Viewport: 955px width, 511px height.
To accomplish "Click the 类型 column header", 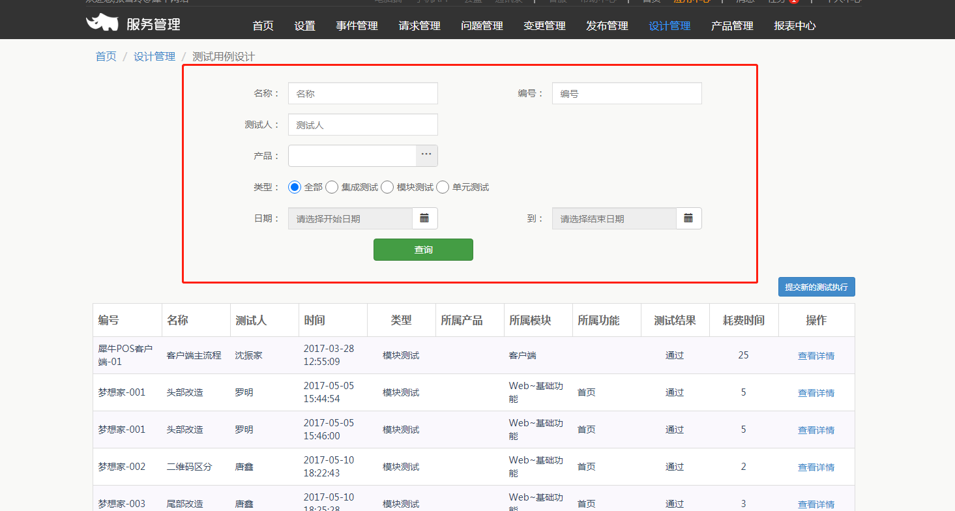I will [x=401, y=320].
